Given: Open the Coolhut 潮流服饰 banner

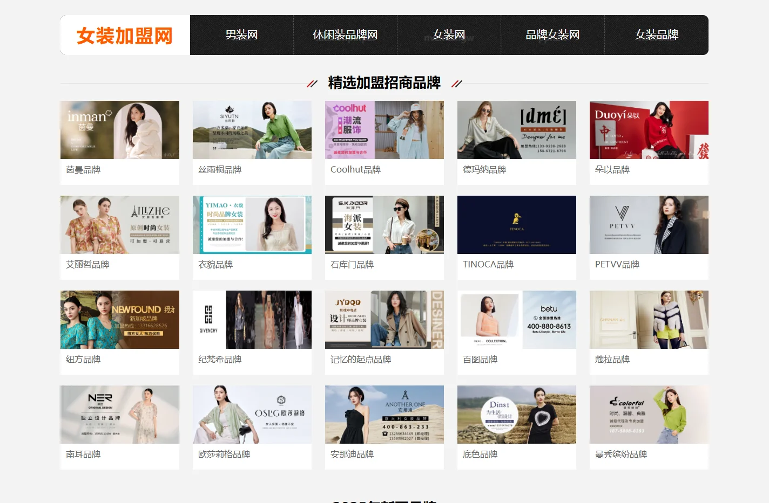Looking at the screenshot, I should click(x=384, y=130).
